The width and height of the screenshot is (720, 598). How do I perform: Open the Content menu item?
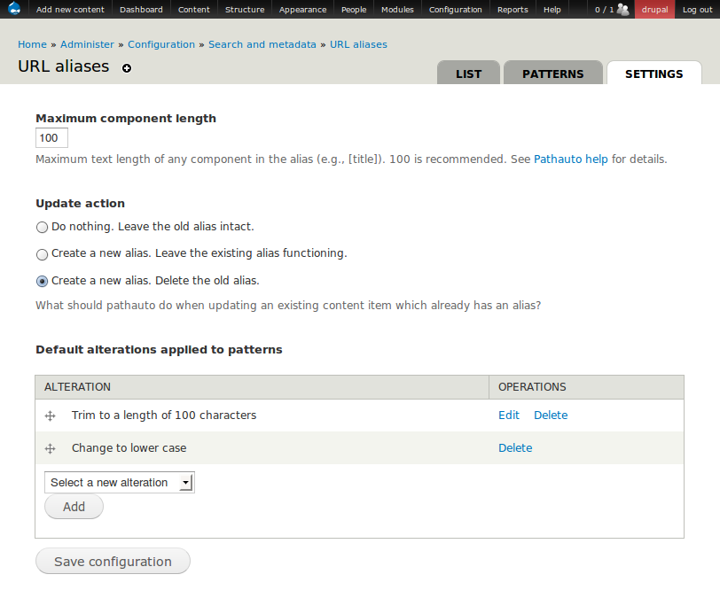coord(194,9)
